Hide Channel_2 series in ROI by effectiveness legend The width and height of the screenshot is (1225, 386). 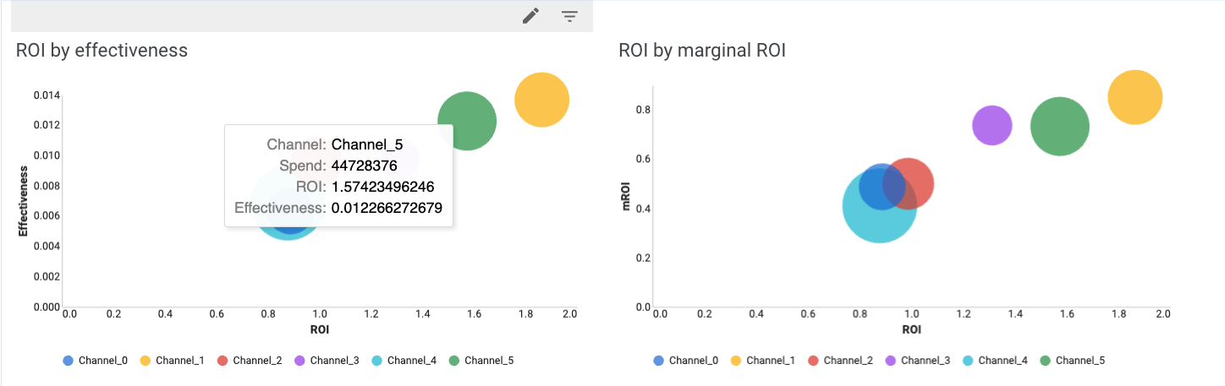pyautogui.click(x=250, y=361)
